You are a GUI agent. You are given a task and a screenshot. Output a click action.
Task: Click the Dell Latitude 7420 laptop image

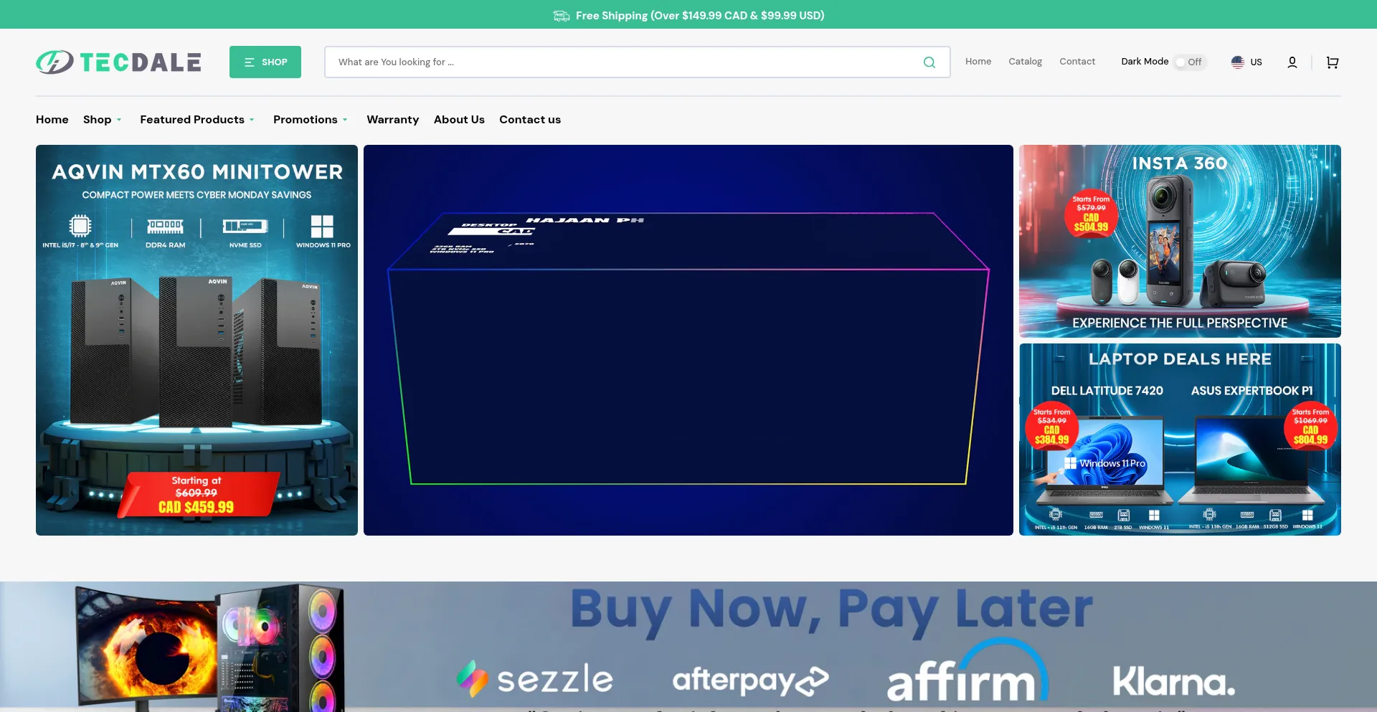pos(1106,460)
